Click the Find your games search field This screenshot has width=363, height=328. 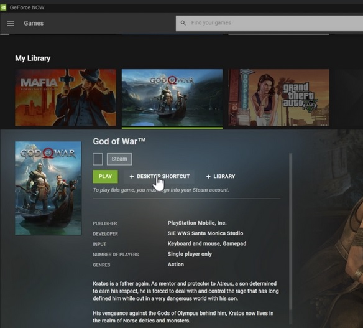[270, 23]
